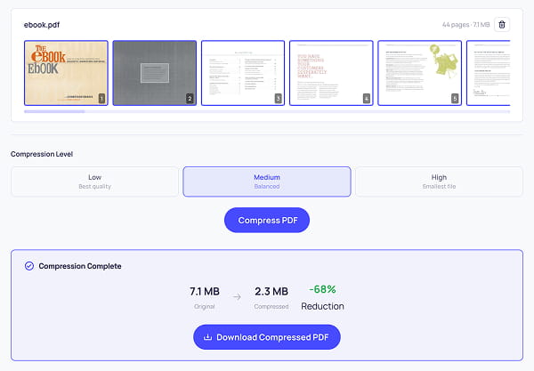Screen dimensions: 534x371
Task: Open partially visible page 6 thumbnail
Action: coord(488,73)
